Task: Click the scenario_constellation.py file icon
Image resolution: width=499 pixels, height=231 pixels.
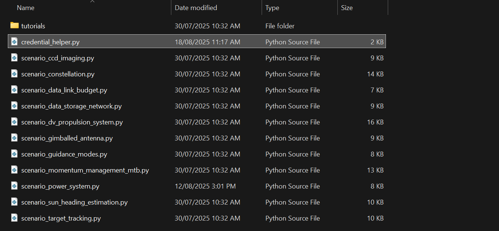Action: click(15, 74)
